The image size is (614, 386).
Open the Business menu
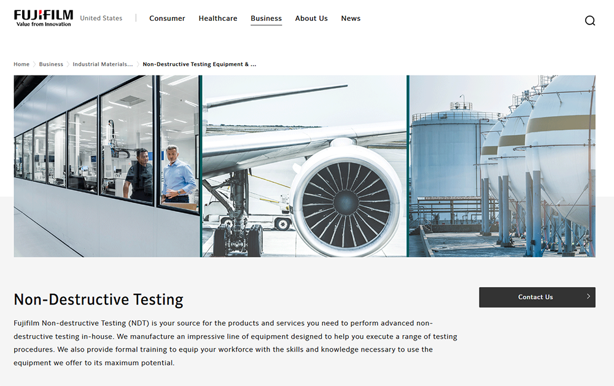coord(266,18)
